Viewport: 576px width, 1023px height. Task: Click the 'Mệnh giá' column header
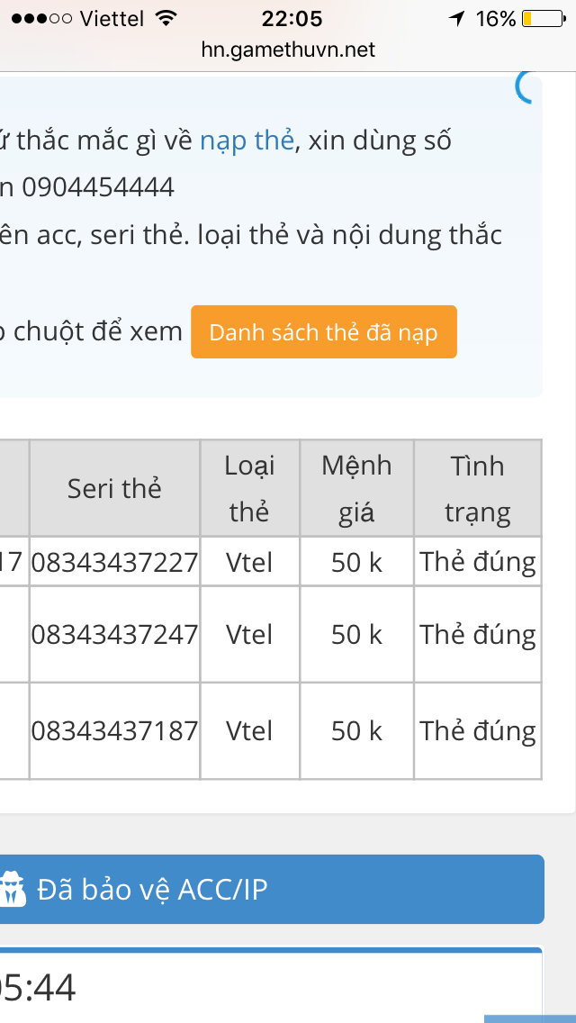356,488
